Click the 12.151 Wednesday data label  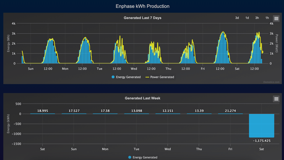[x=168, y=111]
